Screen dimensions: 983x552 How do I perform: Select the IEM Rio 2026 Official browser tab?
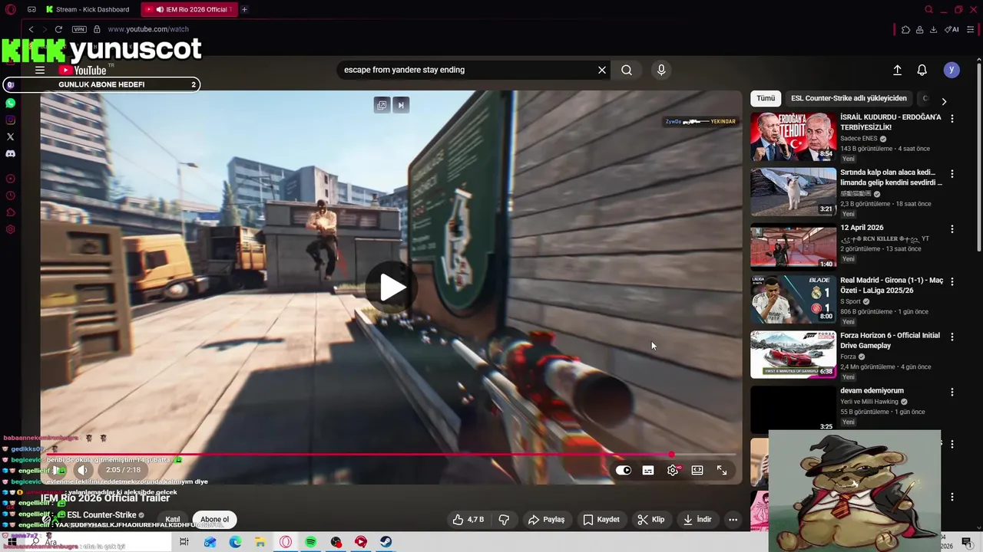click(190, 9)
